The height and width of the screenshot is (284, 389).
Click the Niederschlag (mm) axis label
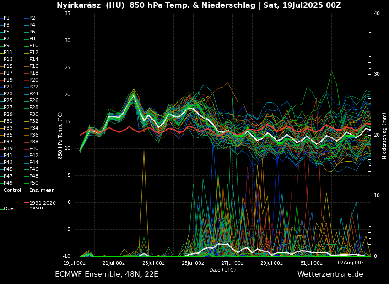(384, 136)
